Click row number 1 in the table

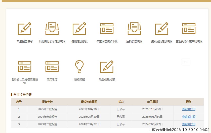pos(19,109)
